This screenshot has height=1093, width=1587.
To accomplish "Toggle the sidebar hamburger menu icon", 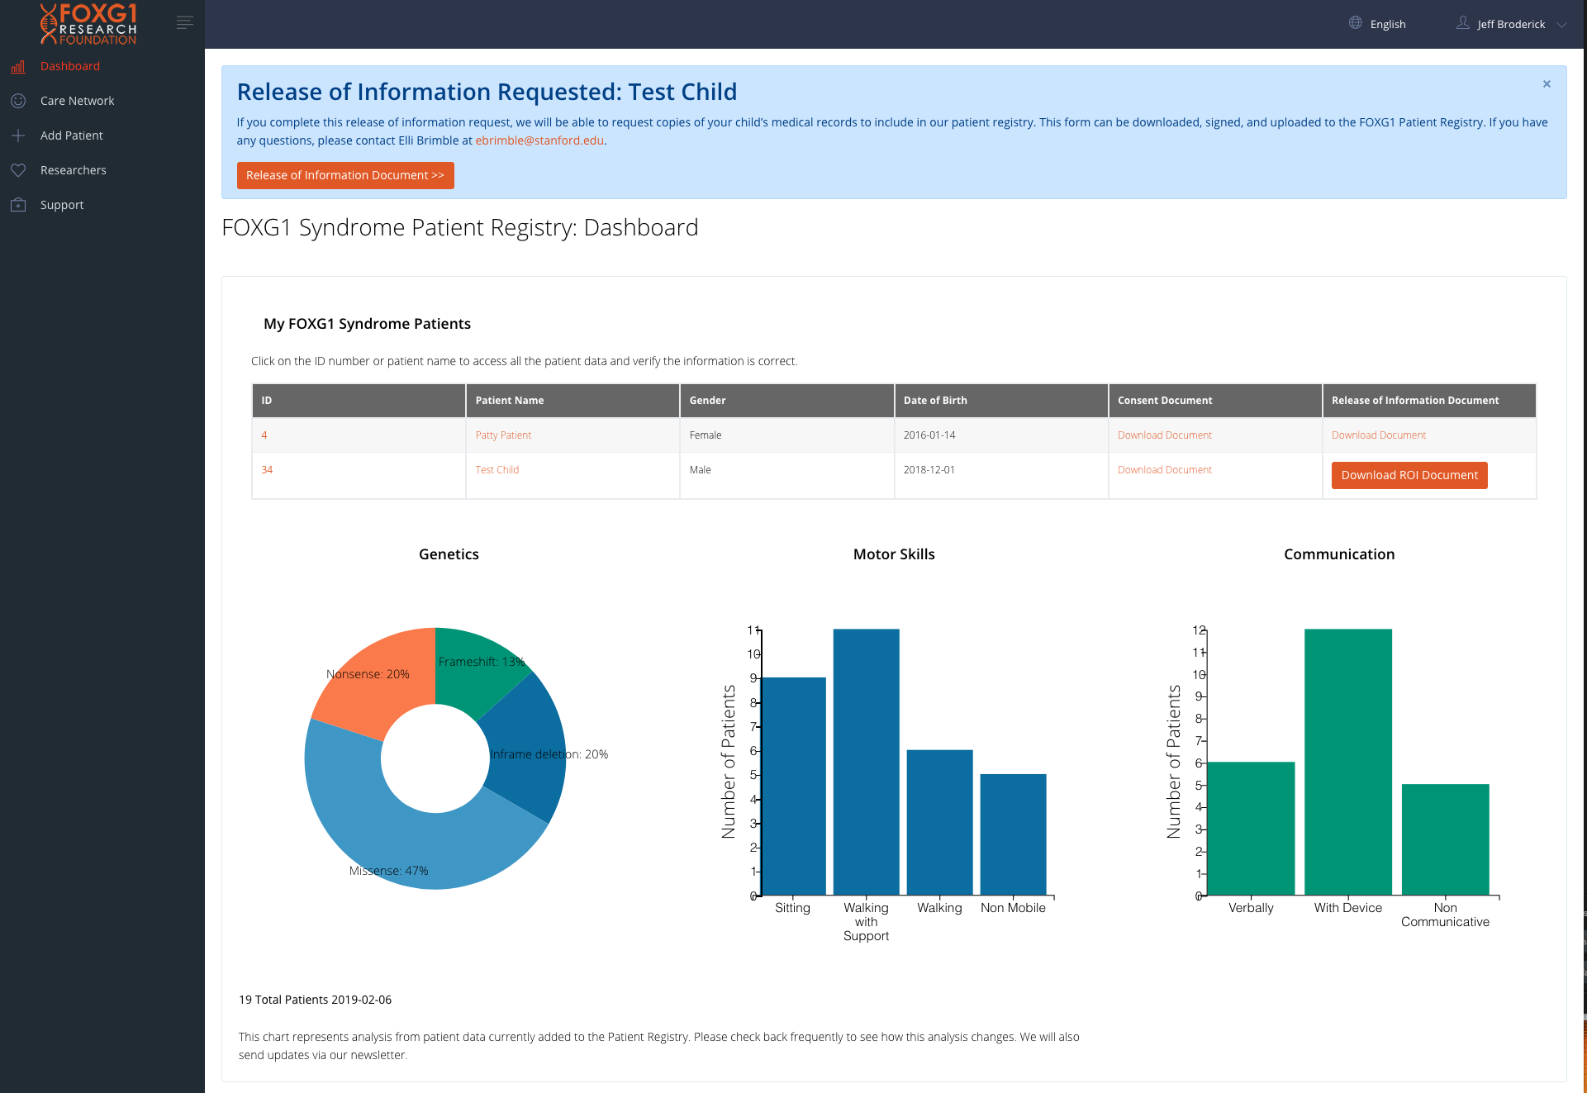I will tap(185, 23).
